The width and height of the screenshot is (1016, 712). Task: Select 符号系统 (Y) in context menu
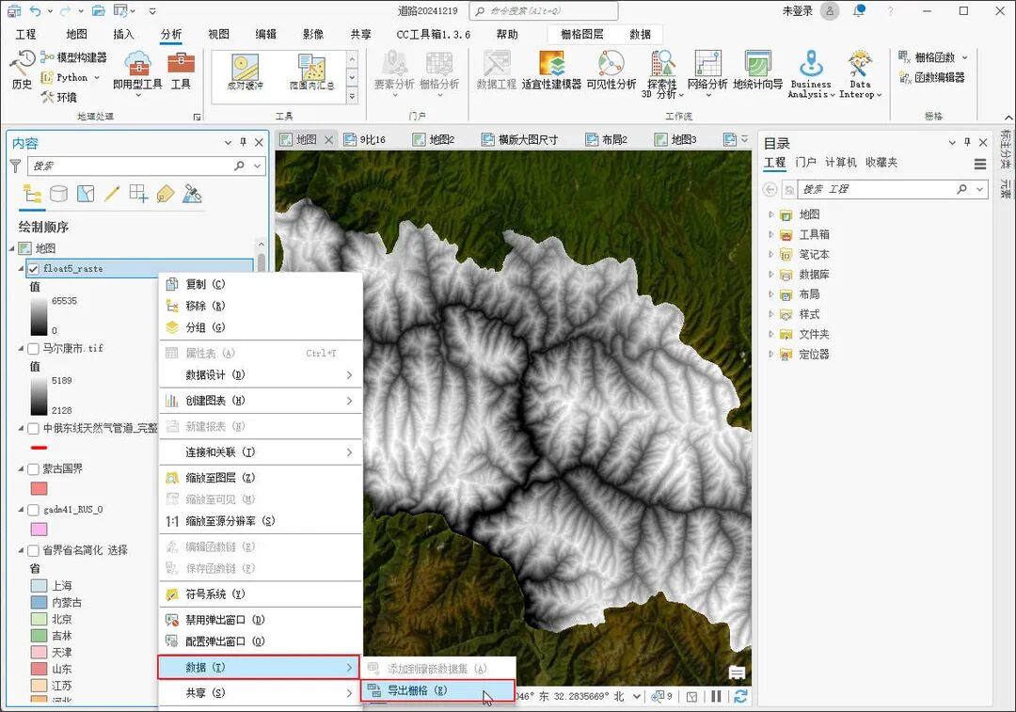[x=261, y=594]
